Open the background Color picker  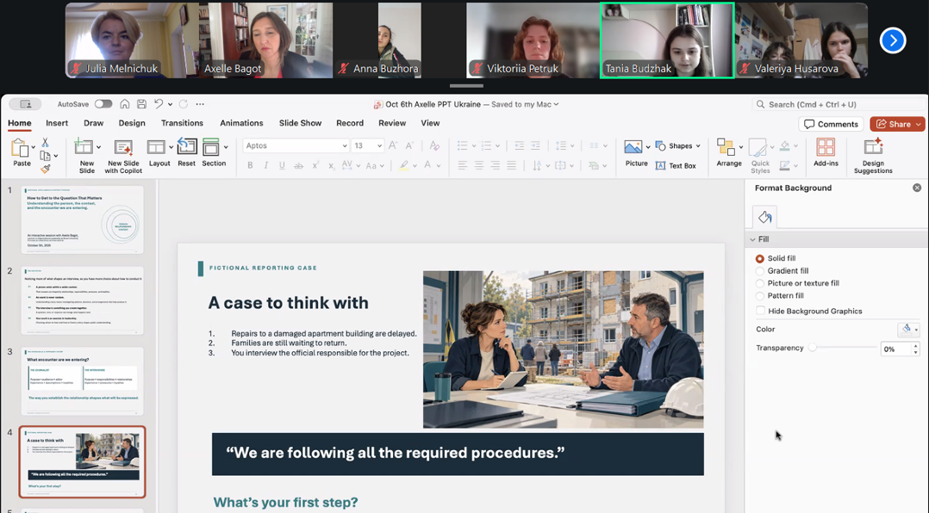[908, 330]
